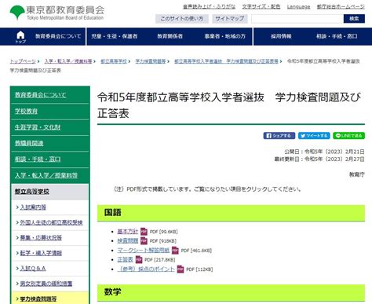This screenshot has height=304, width=372.
Task: Open 転学・編入学情報 sidebar item
Action: click(41, 253)
